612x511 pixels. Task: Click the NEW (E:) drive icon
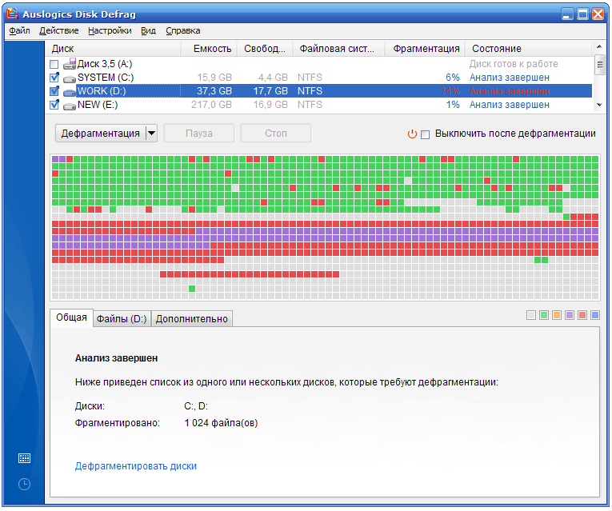70,106
